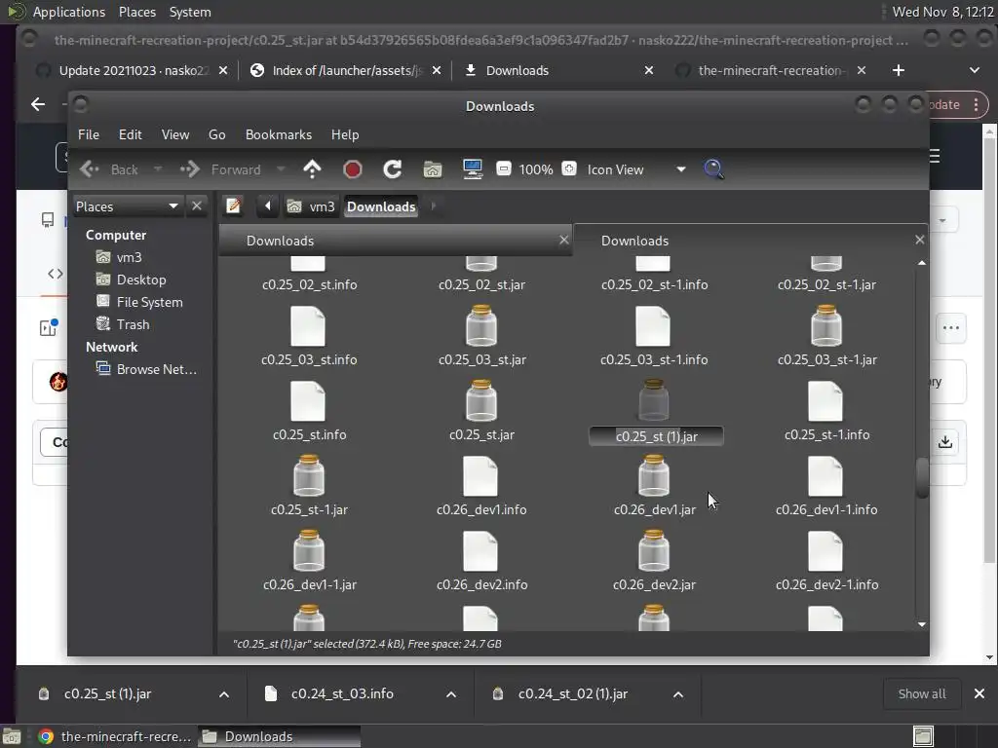Reload the Downloads folder view

(392, 169)
